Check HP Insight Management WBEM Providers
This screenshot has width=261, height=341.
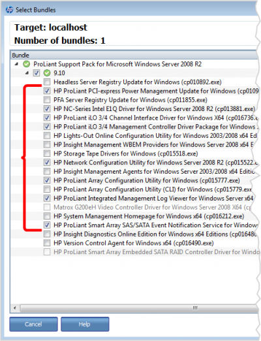(47, 144)
